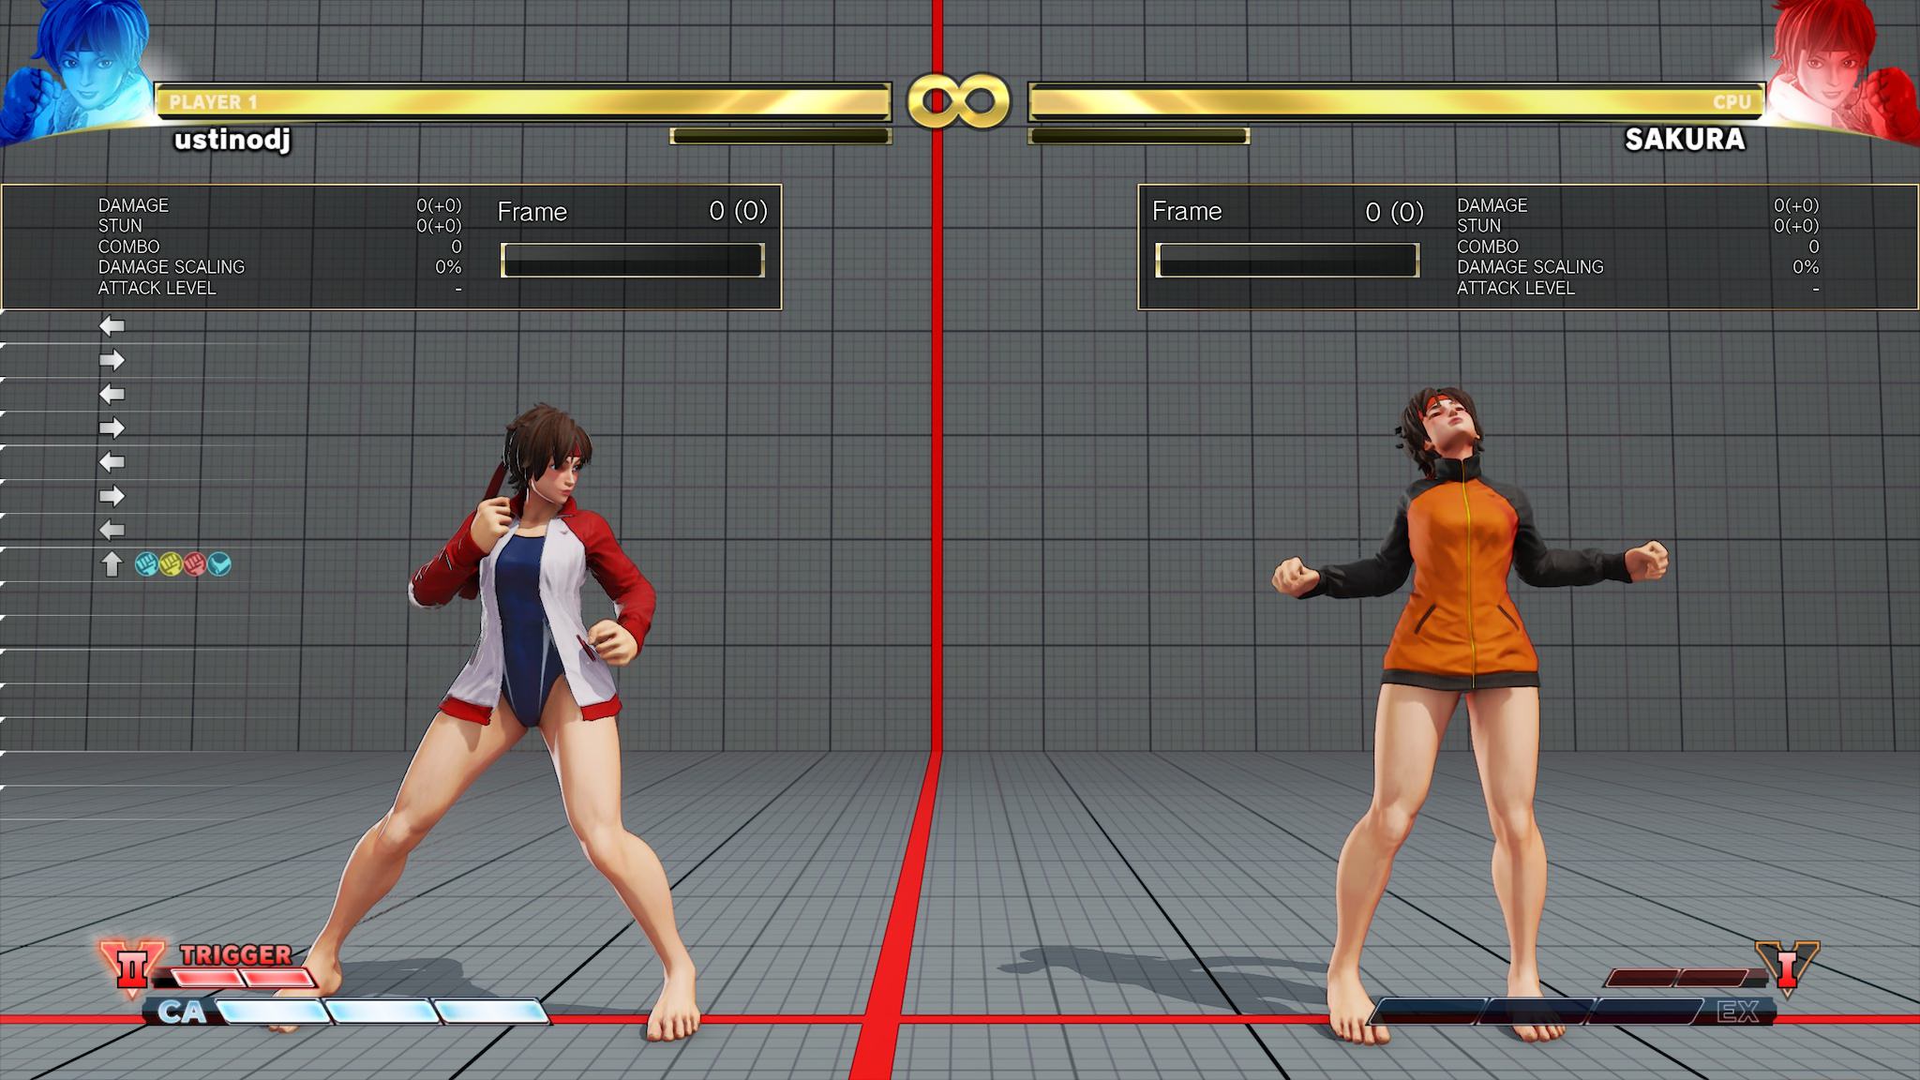The width and height of the screenshot is (1920, 1080).
Task: Click Player 1's ATTACK LEVEL label
Action: coord(157,288)
